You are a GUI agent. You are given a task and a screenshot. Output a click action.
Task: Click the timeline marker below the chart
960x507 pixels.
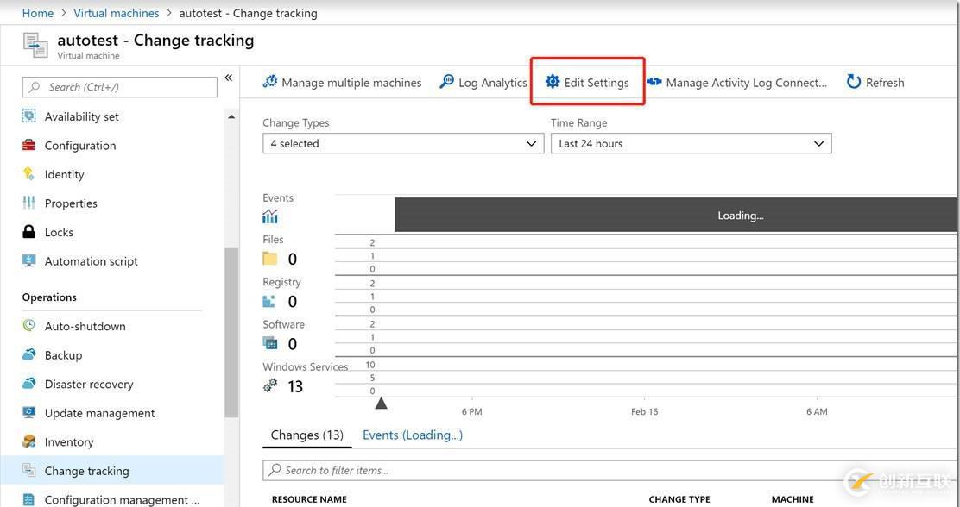pos(381,401)
